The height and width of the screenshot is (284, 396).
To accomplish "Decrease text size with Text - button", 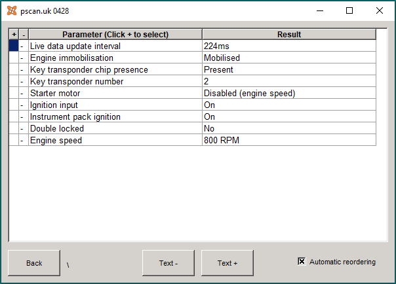I will 168,263.
